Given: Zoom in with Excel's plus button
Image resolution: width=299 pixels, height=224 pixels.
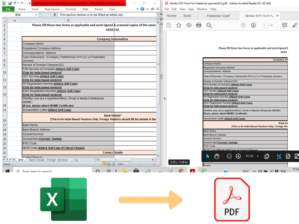Looking at the screenshot, I should [x=154, y=164].
